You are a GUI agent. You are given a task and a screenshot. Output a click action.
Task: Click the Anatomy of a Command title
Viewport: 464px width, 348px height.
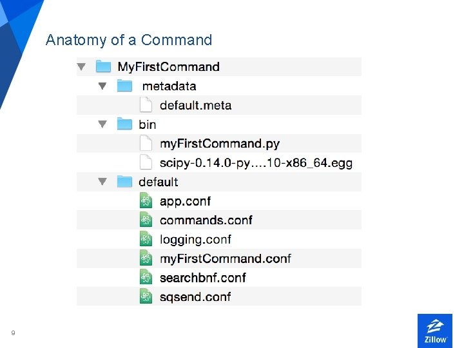point(129,40)
